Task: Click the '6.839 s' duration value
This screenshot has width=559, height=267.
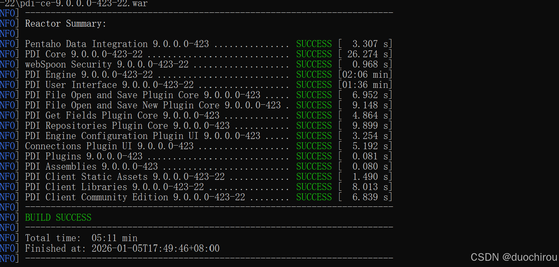Action: pos(370,197)
